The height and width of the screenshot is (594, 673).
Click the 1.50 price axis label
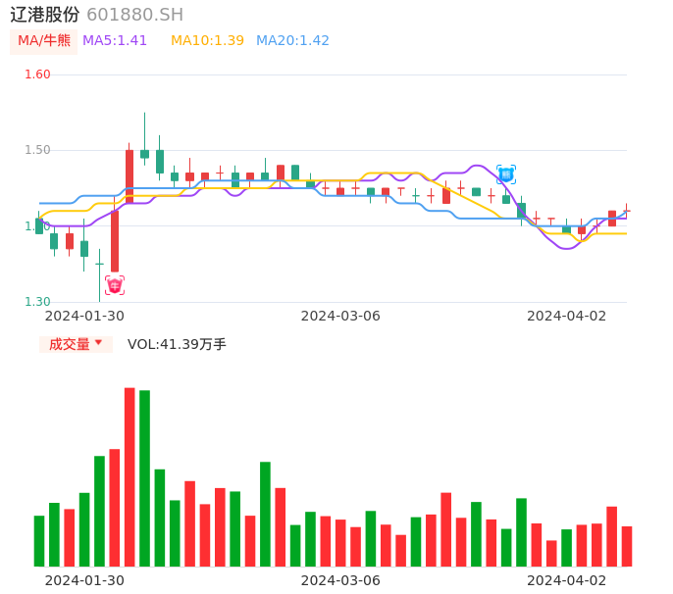pos(37,150)
